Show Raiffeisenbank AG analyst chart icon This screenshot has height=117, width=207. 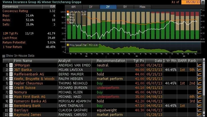(199, 74)
